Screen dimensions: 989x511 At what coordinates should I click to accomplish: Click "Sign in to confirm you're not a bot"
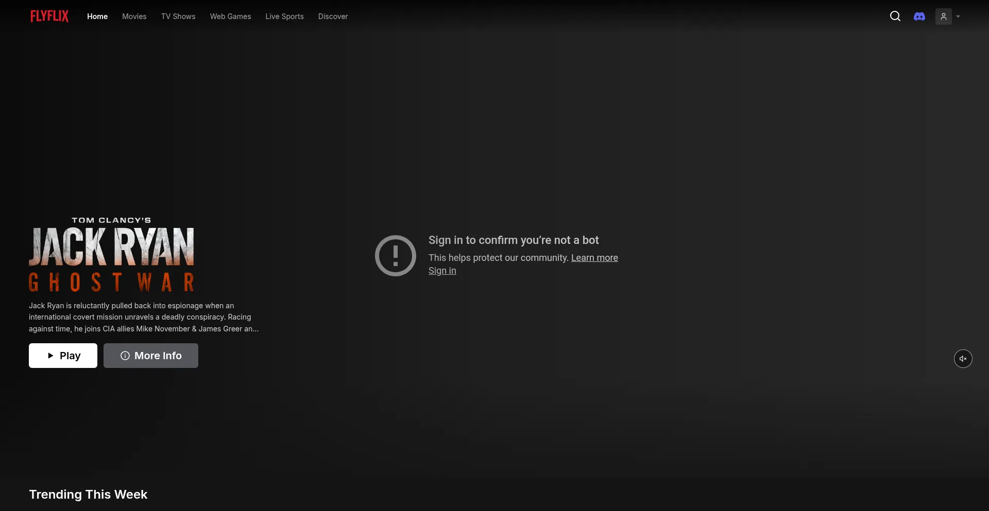pyautogui.click(x=514, y=240)
